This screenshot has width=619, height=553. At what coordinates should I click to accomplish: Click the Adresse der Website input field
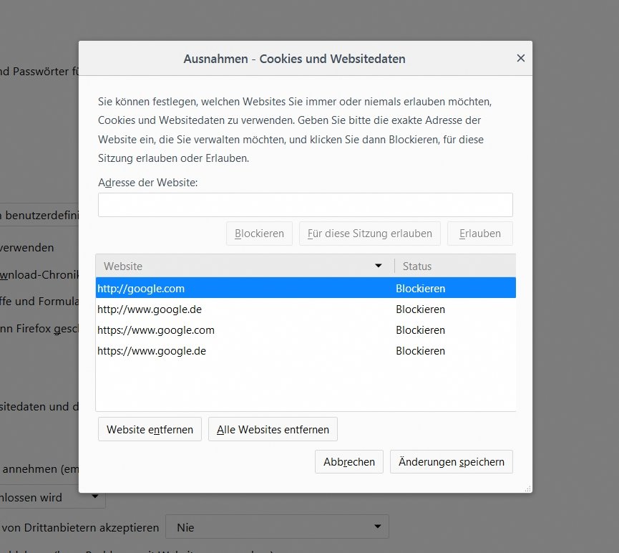305,205
